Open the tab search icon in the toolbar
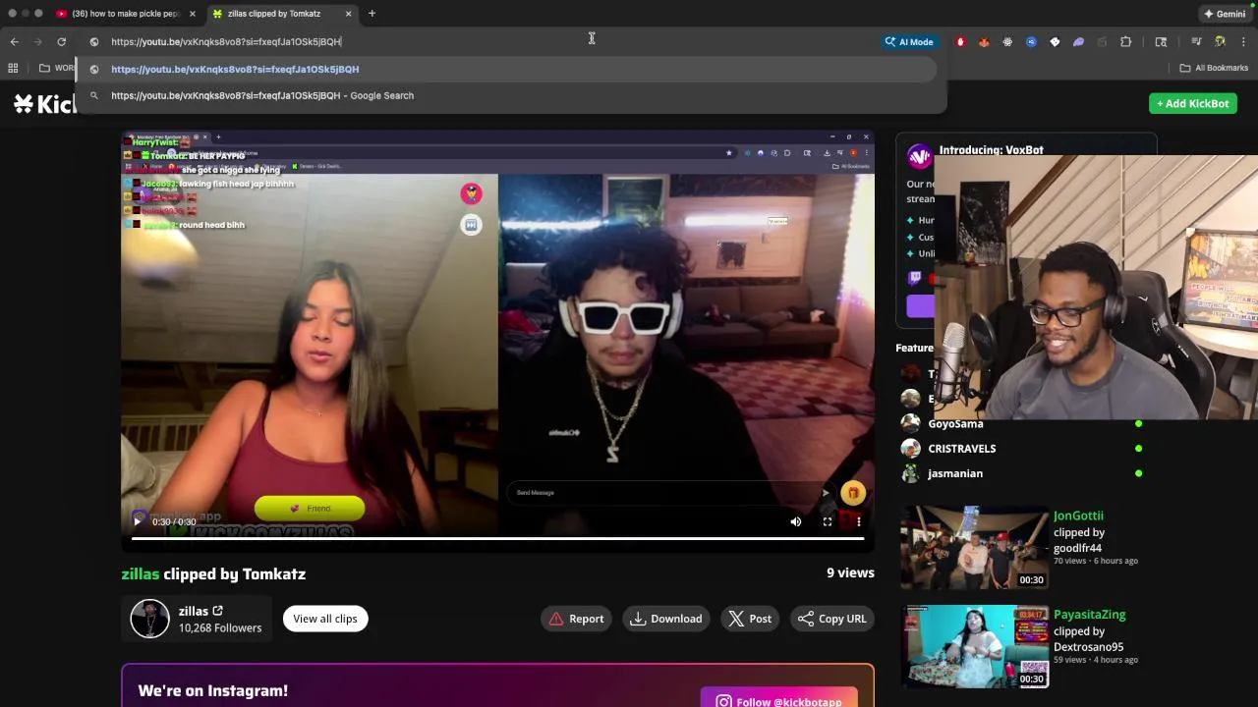 tap(1161, 42)
